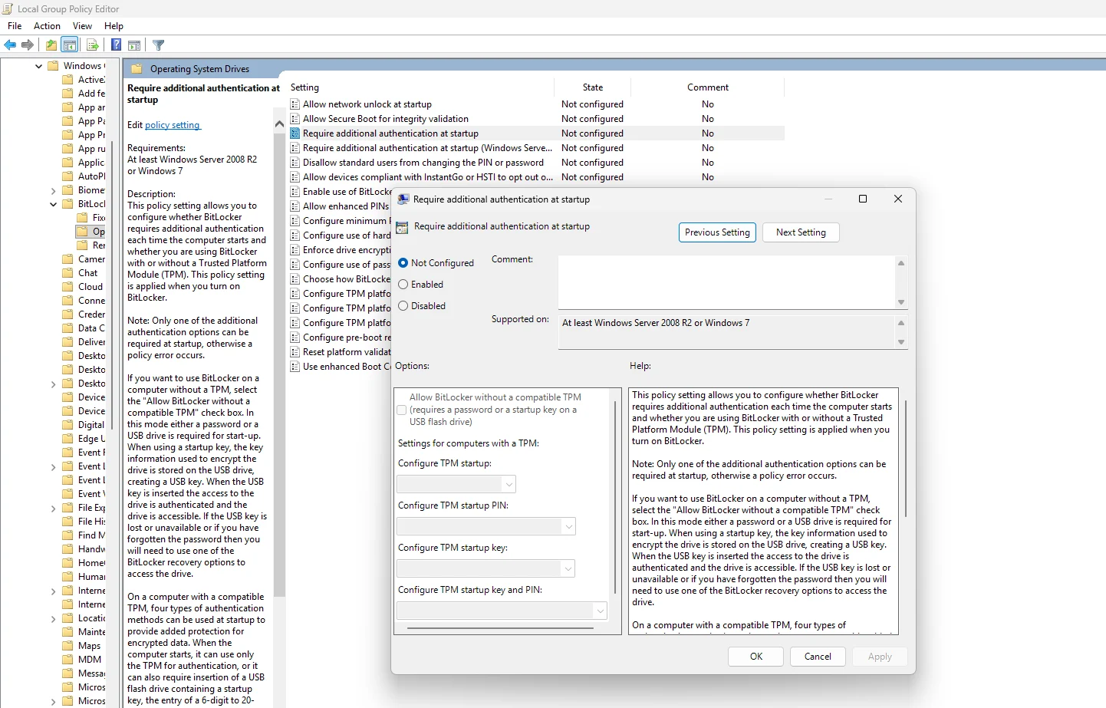Expand the Location tree node
1106x708 pixels.
53,618
